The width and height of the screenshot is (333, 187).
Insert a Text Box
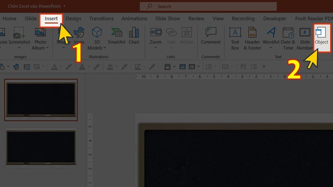235,38
